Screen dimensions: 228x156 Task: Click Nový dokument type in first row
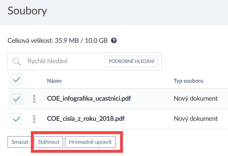(x=196, y=98)
